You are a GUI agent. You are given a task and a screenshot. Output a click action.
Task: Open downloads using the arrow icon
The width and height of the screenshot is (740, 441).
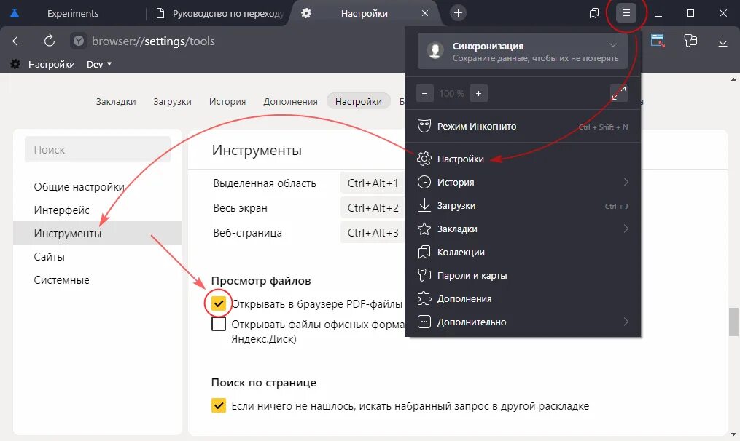pyautogui.click(x=723, y=41)
